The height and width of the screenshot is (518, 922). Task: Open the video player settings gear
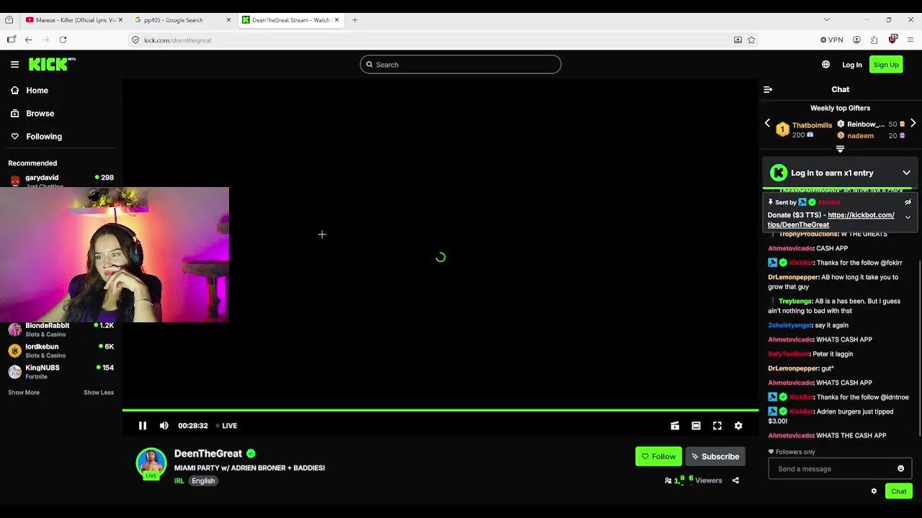[x=738, y=426]
